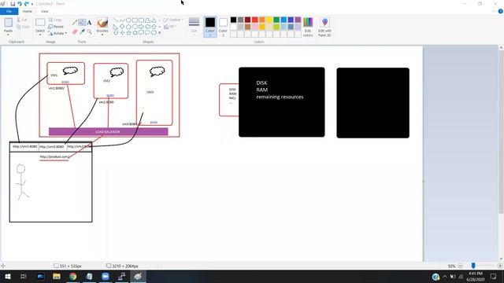Click the Cut command
Viewport: 504px width, 283px height.
[22, 20]
